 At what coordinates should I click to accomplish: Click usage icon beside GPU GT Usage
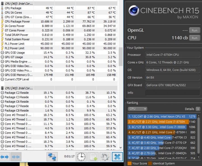(x=2, y=57)
